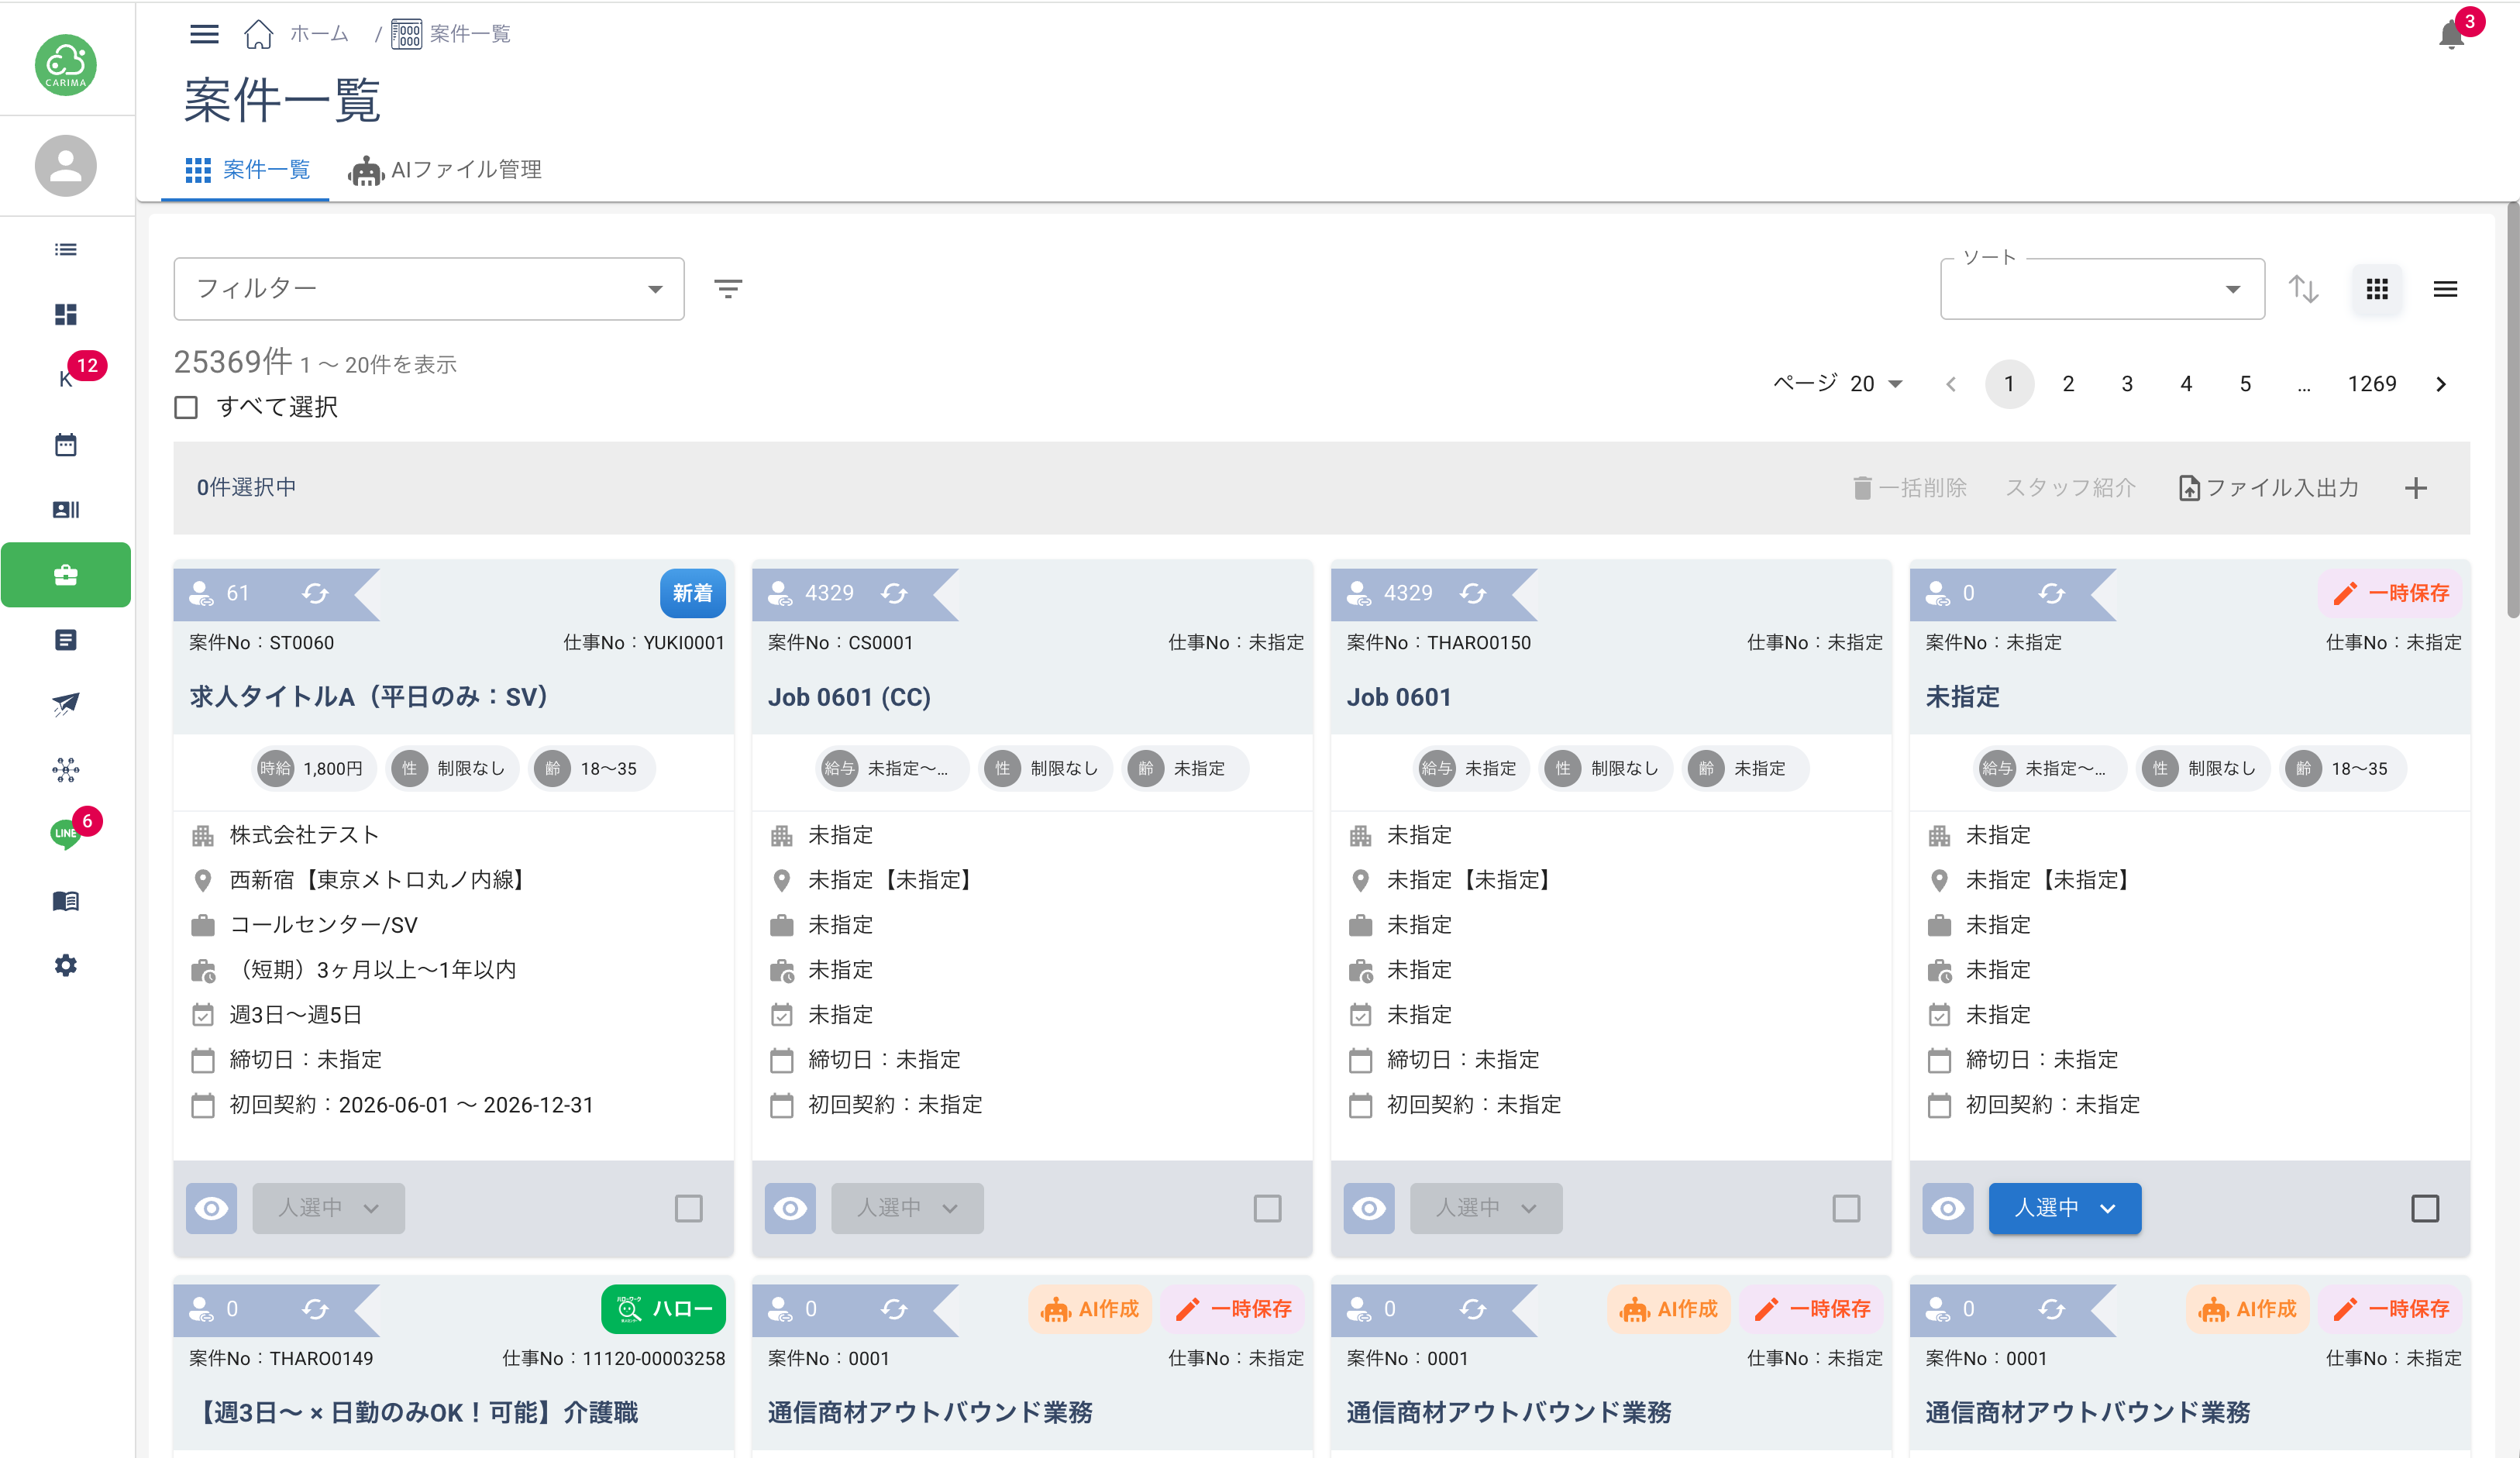The width and height of the screenshot is (2520, 1458).
Task: Open the blue 人選中 status dropdown
Action: (2064, 1208)
